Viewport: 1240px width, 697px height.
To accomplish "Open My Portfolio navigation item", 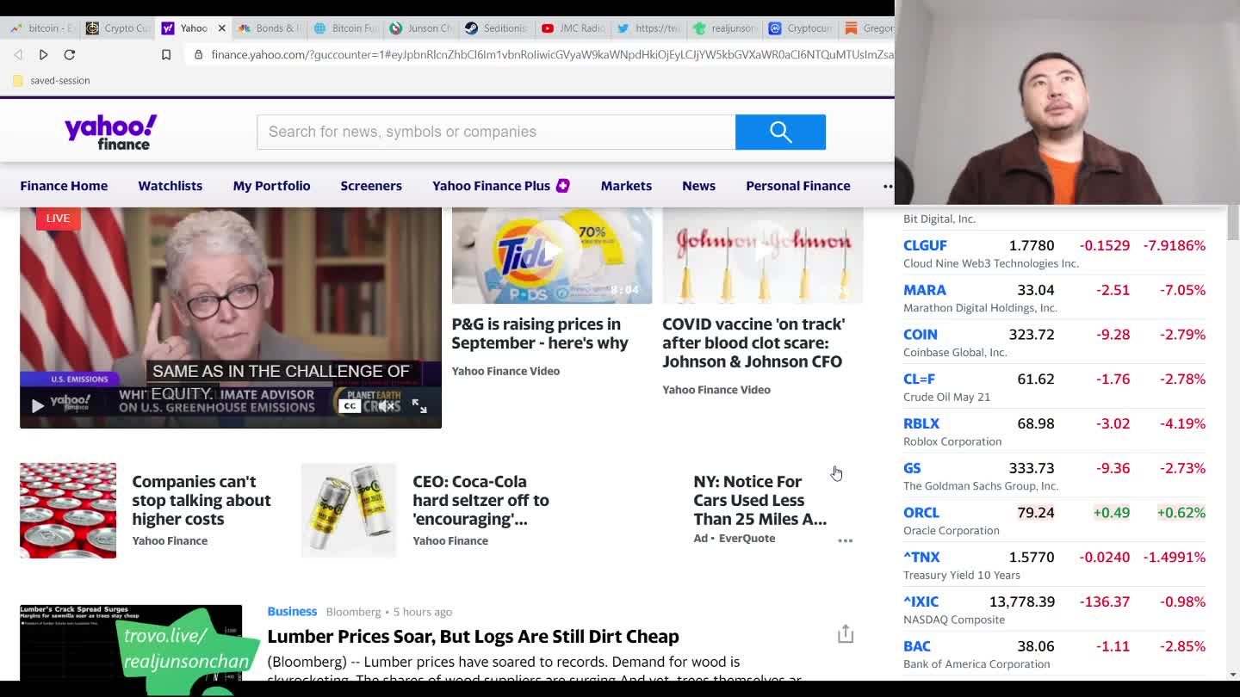I will (x=271, y=186).
